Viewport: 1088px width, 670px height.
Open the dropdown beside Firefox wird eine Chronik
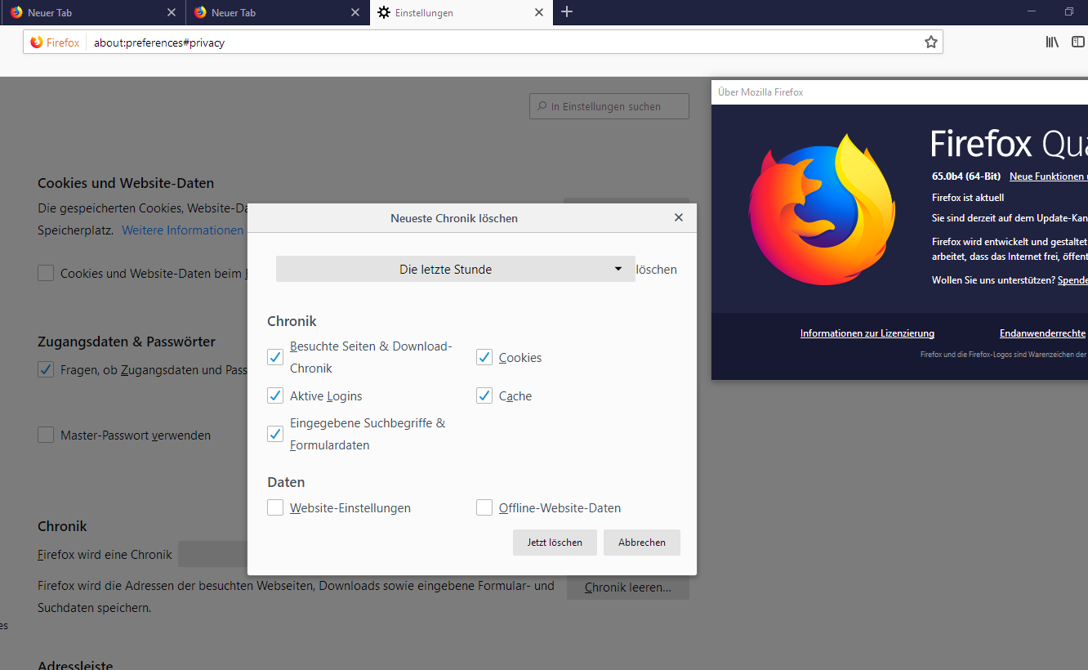pos(213,554)
